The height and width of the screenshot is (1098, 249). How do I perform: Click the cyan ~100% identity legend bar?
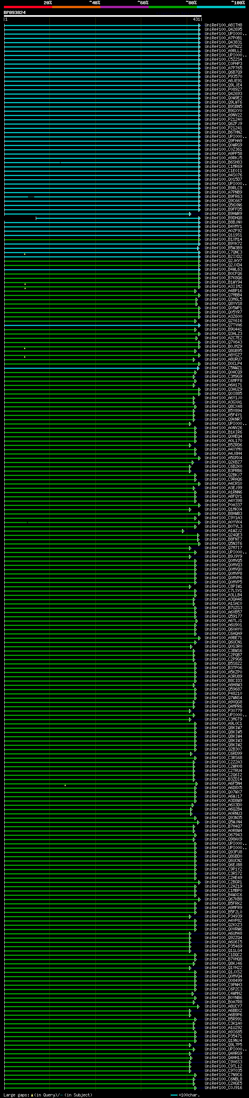tap(221, 7)
